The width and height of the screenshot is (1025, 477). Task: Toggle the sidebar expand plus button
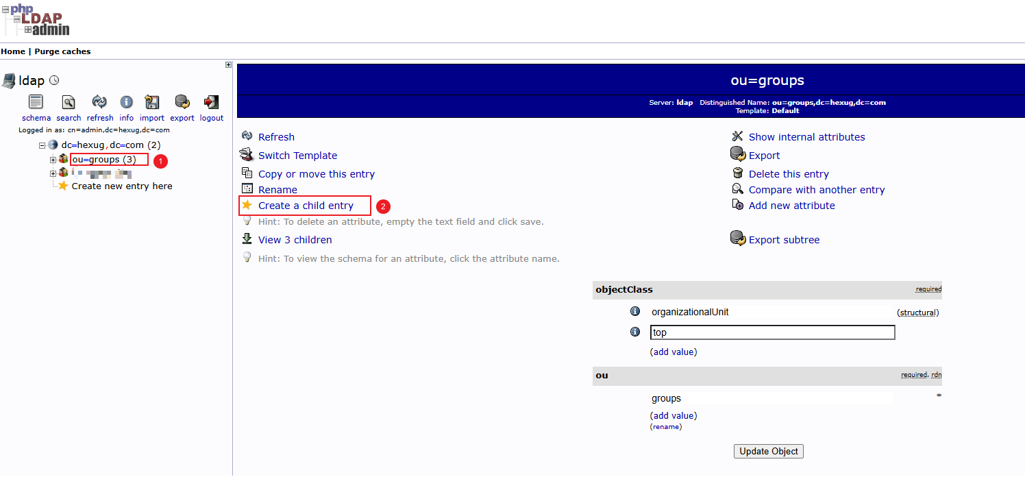pyautogui.click(x=229, y=65)
